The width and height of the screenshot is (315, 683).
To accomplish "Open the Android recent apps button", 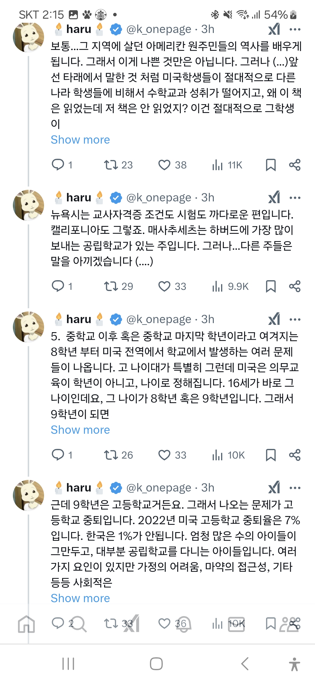I will click(x=68, y=664).
